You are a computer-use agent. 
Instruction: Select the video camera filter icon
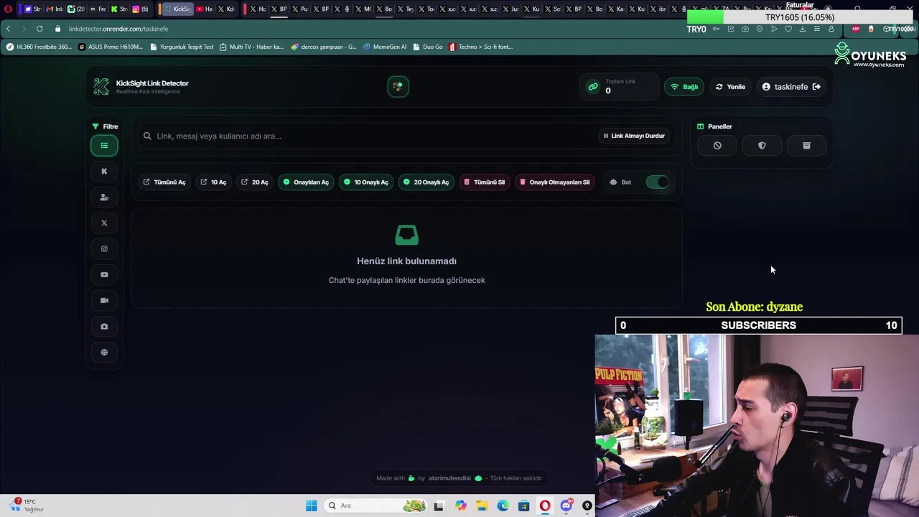pos(104,301)
